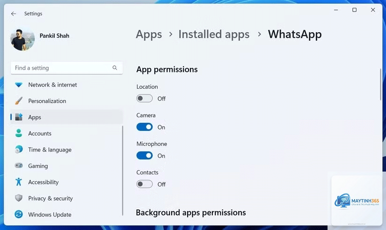386x230 pixels.
Task: Click the sidebar navigation scrollbar
Action: (123, 171)
